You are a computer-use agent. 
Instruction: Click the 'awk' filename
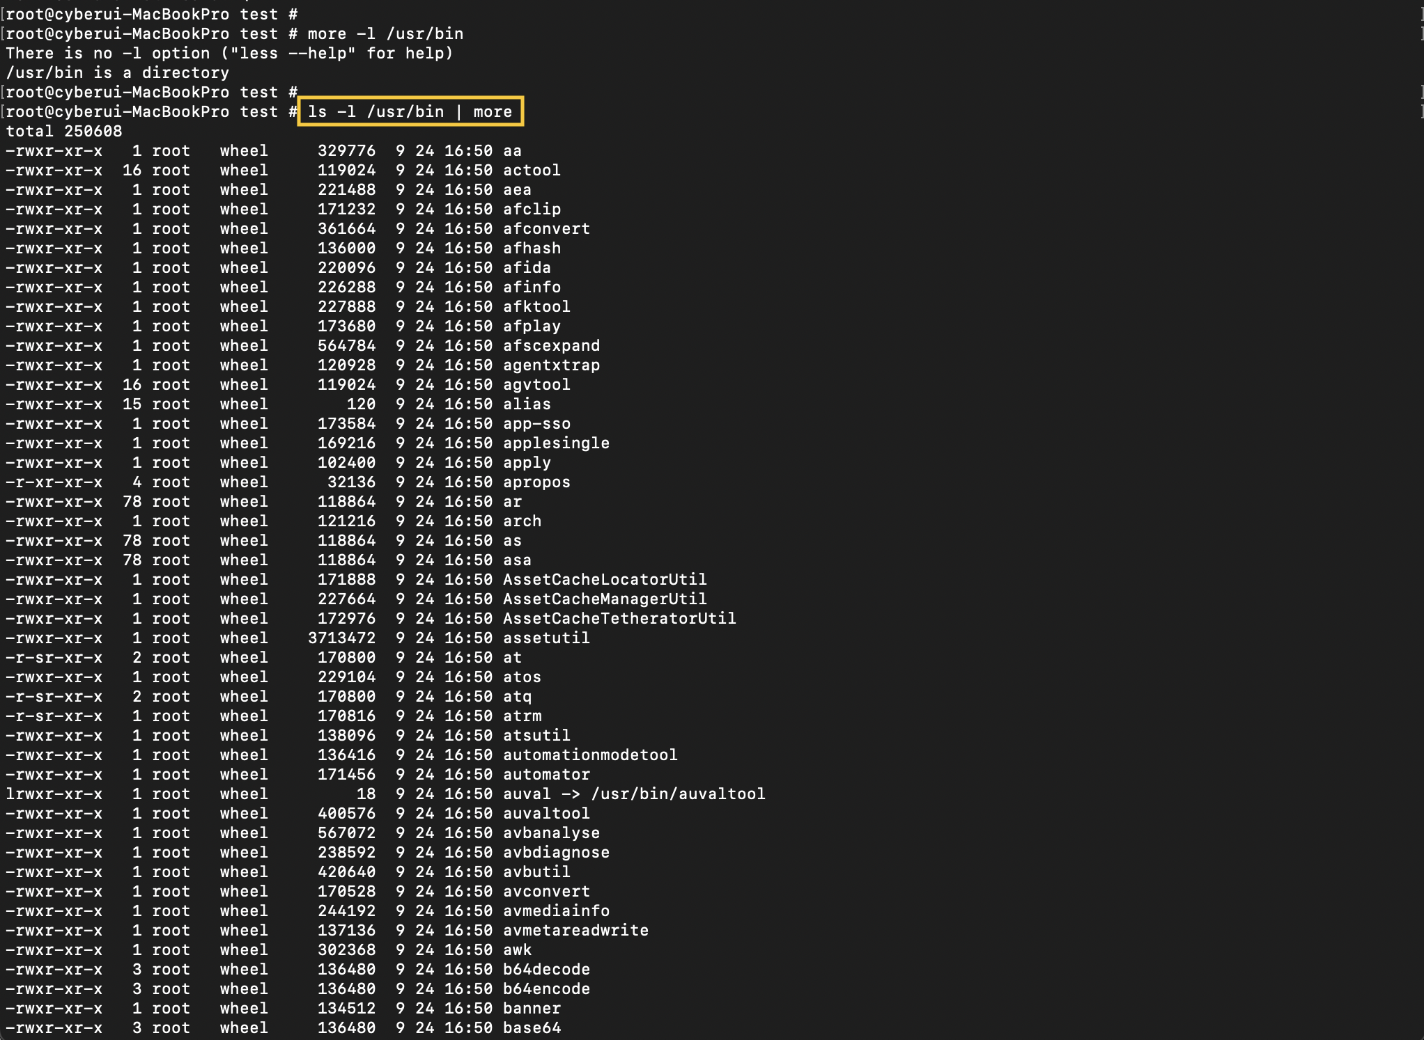click(x=517, y=950)
